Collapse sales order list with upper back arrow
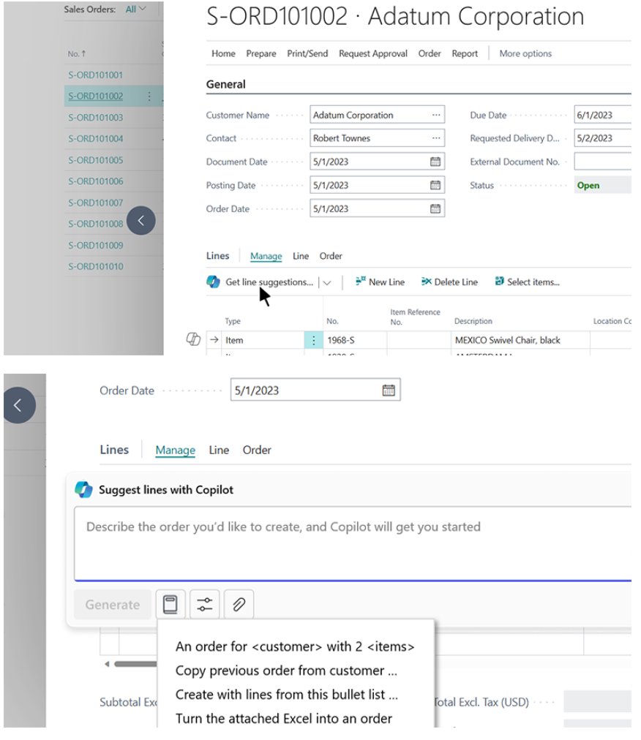This screenshot has width=641, height=740. [140, 220]
